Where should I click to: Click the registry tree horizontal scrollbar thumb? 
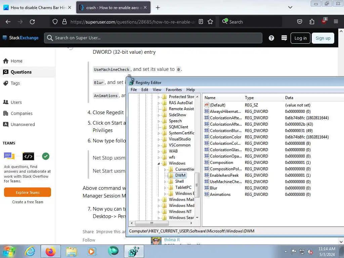[x=152, y=223]
